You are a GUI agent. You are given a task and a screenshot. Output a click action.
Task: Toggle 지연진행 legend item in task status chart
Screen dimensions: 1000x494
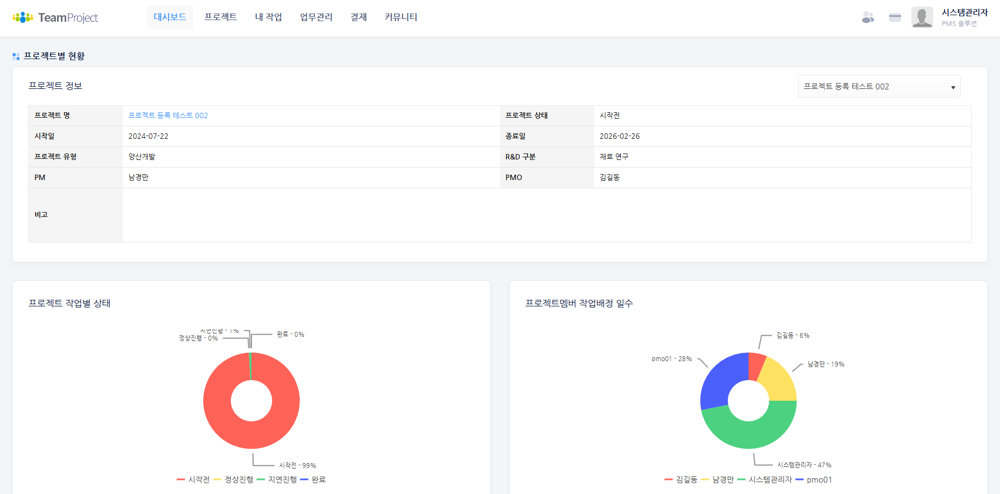tap(277, 479)
